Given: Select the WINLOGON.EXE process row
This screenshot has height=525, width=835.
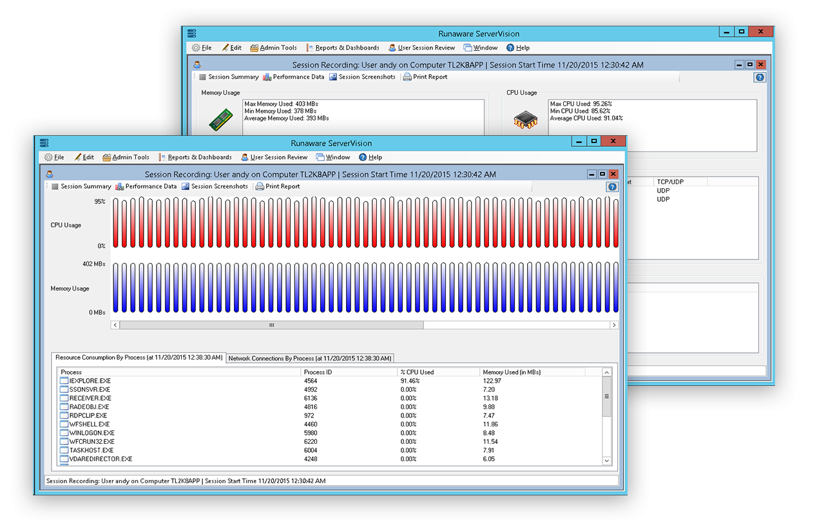Looking at the screenshot, I should click(x=91, y=433).
